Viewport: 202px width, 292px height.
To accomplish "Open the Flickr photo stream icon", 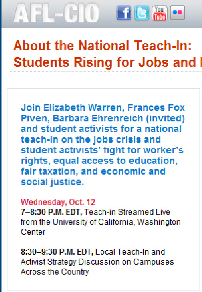I will 177,12.
